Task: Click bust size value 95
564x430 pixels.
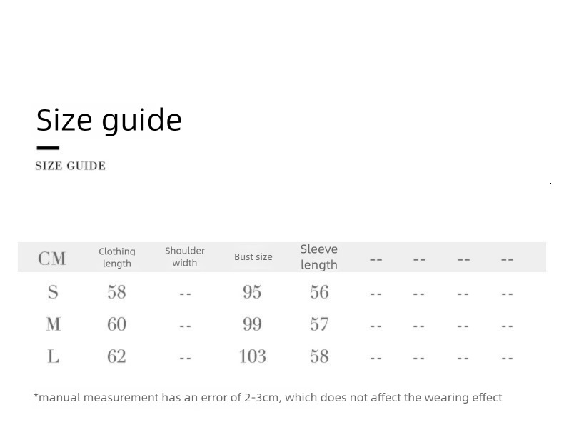Action: (x=252, y=292)
